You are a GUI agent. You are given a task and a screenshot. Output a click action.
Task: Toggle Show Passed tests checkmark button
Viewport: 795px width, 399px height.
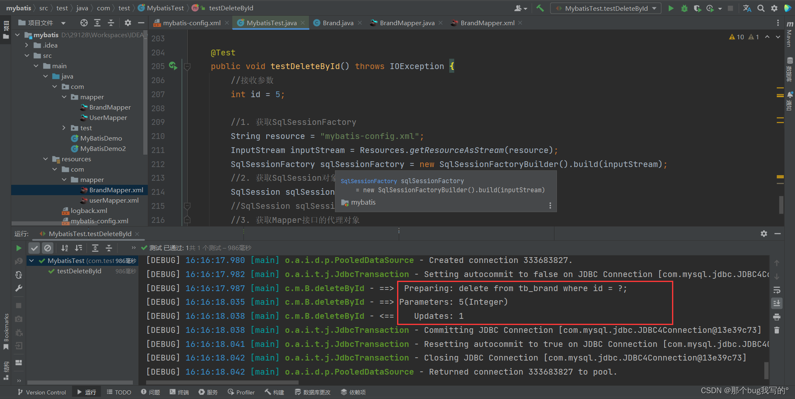pyautogui.click(x=34, y=248)
